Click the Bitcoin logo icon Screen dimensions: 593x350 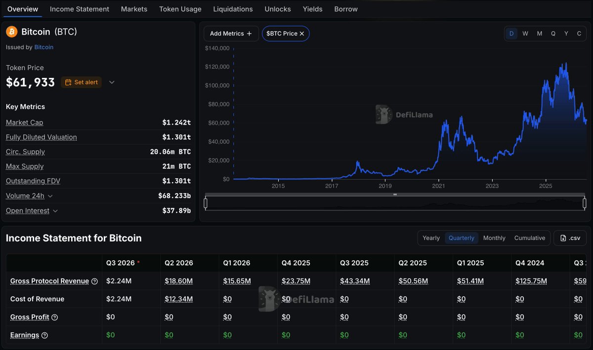(11, 32)
